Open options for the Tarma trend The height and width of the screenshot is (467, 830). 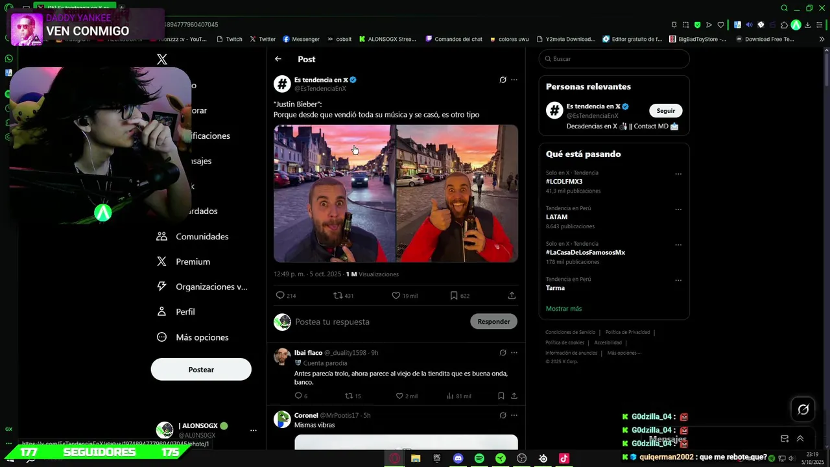[x=678, y=280]
